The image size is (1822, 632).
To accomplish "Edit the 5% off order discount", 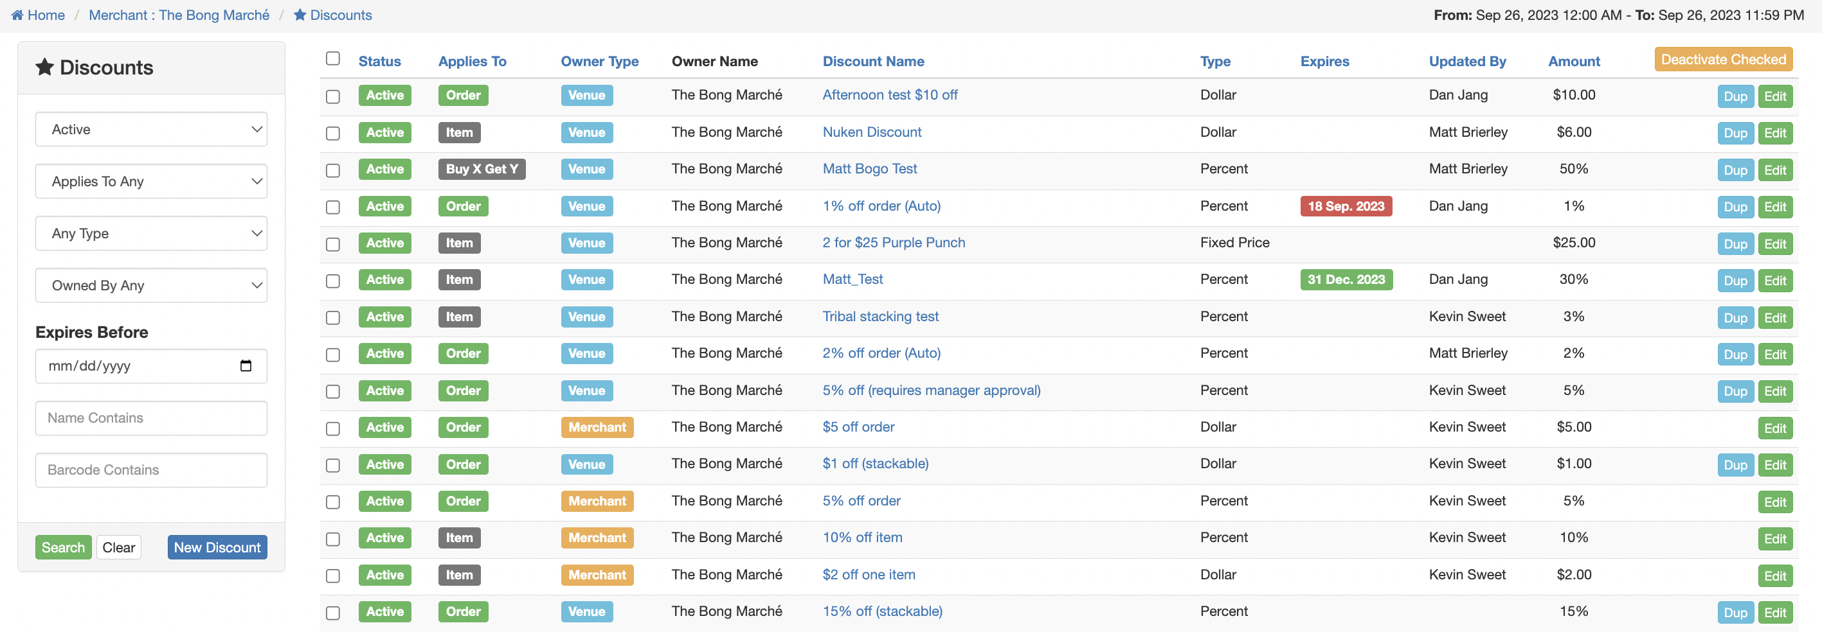I will pos(1774,502).
